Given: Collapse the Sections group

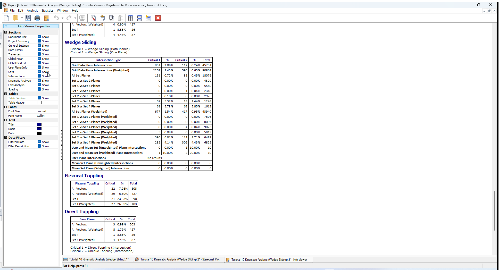Looking at the screenshot, I should tap(6, 32).
